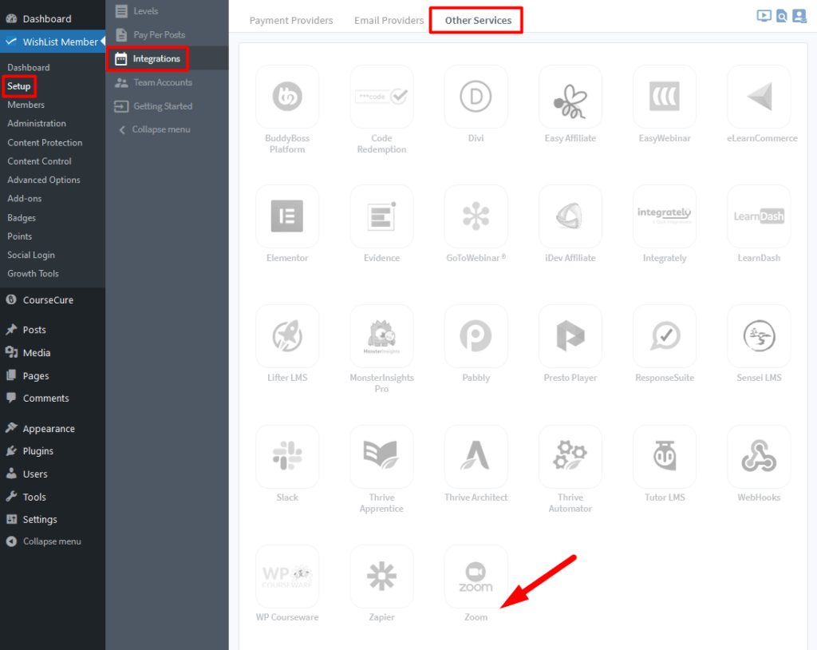
Task: Open the Points page
Action: [20, 236]
